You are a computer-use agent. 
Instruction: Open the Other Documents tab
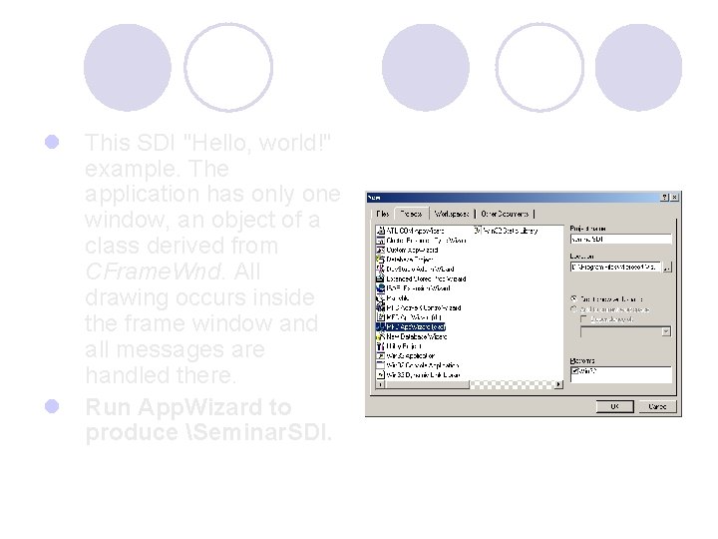[505, 214]
